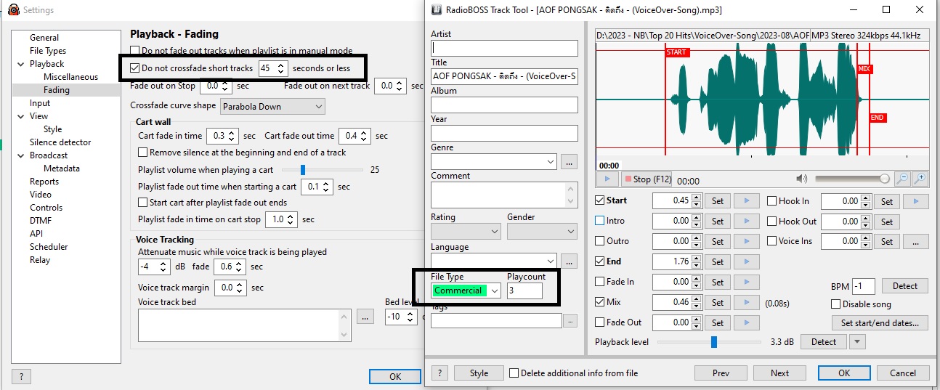Enable the Hook In checkbox
This screenshot has height=390, width=940.
pyautogui.click(x=771, y=200)
